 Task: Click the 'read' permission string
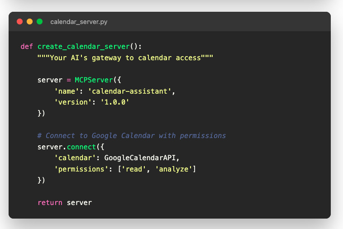coord(133,169)
